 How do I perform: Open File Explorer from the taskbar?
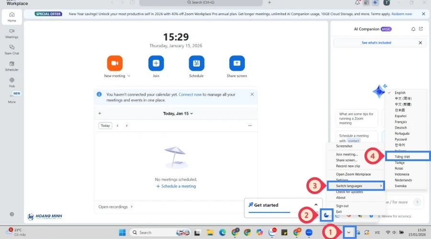pos(210,233)
